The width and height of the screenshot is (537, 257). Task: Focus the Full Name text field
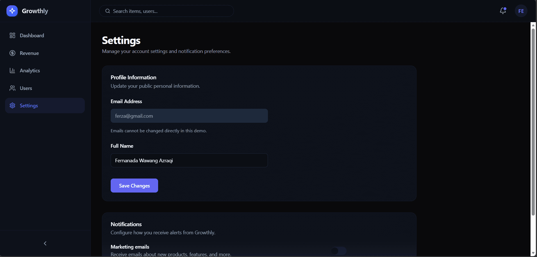point(189,160)
